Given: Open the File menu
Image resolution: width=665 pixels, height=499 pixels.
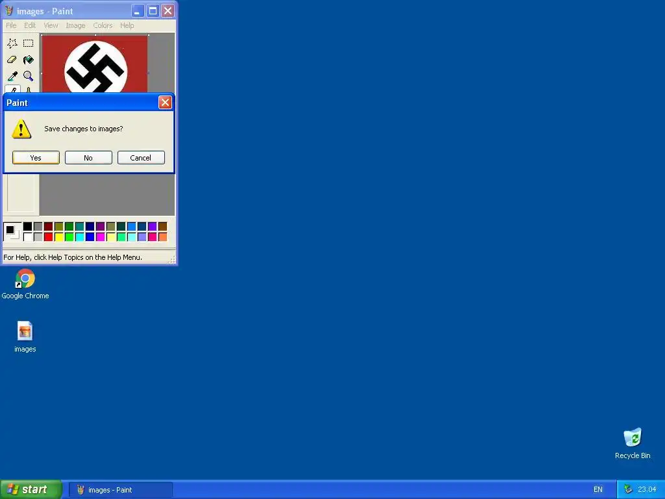Looking at the screenshot, I should point(11,25).
